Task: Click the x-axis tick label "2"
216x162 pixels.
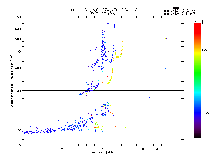Action: click(62, 149)
